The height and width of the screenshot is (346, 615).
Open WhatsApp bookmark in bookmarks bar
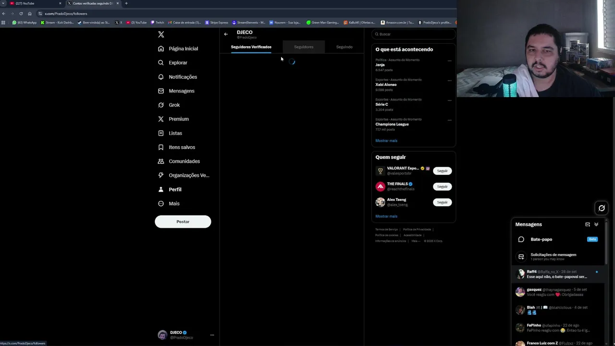(x=25, y=23)
